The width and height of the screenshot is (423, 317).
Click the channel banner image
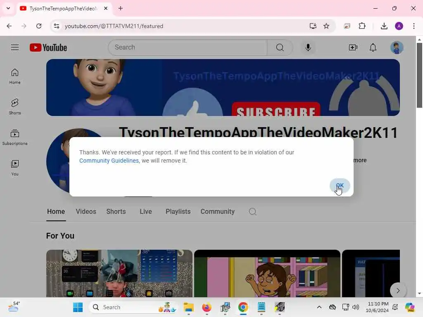223,88
